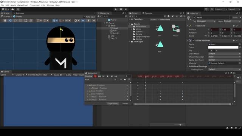The height and width of the screenshot is (136, 242).
Task: Select the Scale tool in Scene toolbar
Action: [20, 20]
